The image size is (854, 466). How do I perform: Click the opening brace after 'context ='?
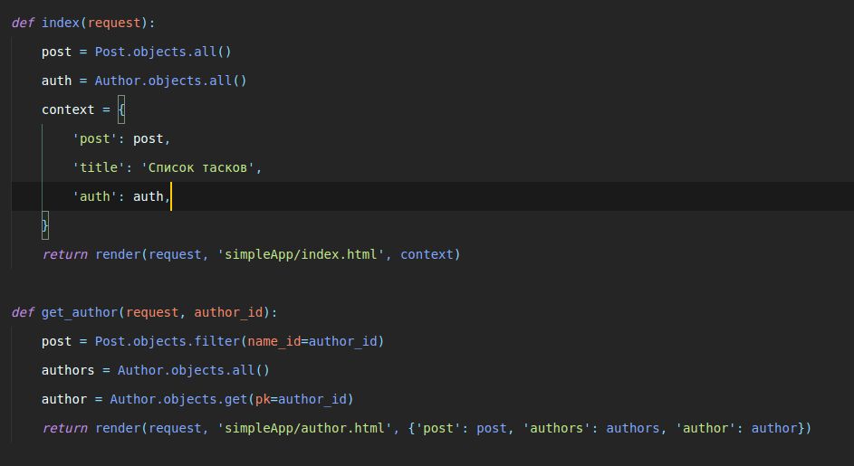point(121,109)
